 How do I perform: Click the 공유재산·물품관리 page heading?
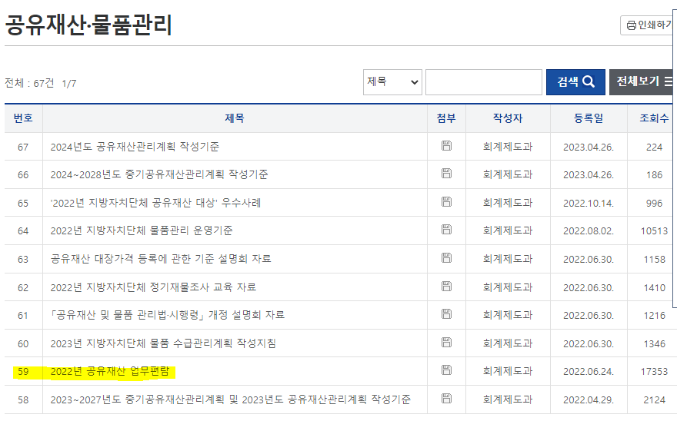(x=88, y=25)
